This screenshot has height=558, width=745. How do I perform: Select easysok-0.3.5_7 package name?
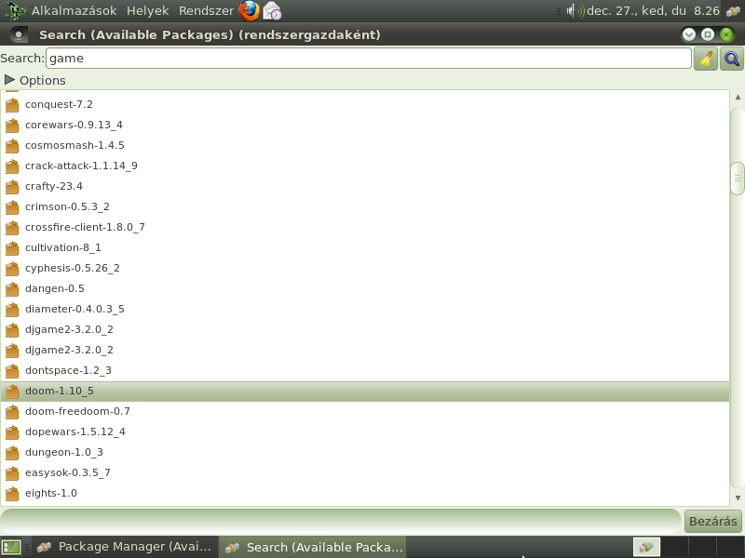67,472
